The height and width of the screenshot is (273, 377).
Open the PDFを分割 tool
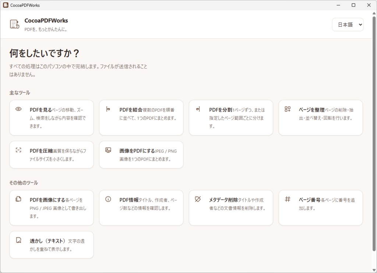tap(231, 118)
